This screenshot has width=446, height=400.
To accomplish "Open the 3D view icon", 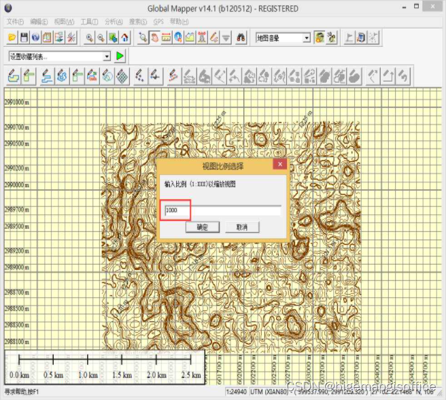I will pos(331,37).
